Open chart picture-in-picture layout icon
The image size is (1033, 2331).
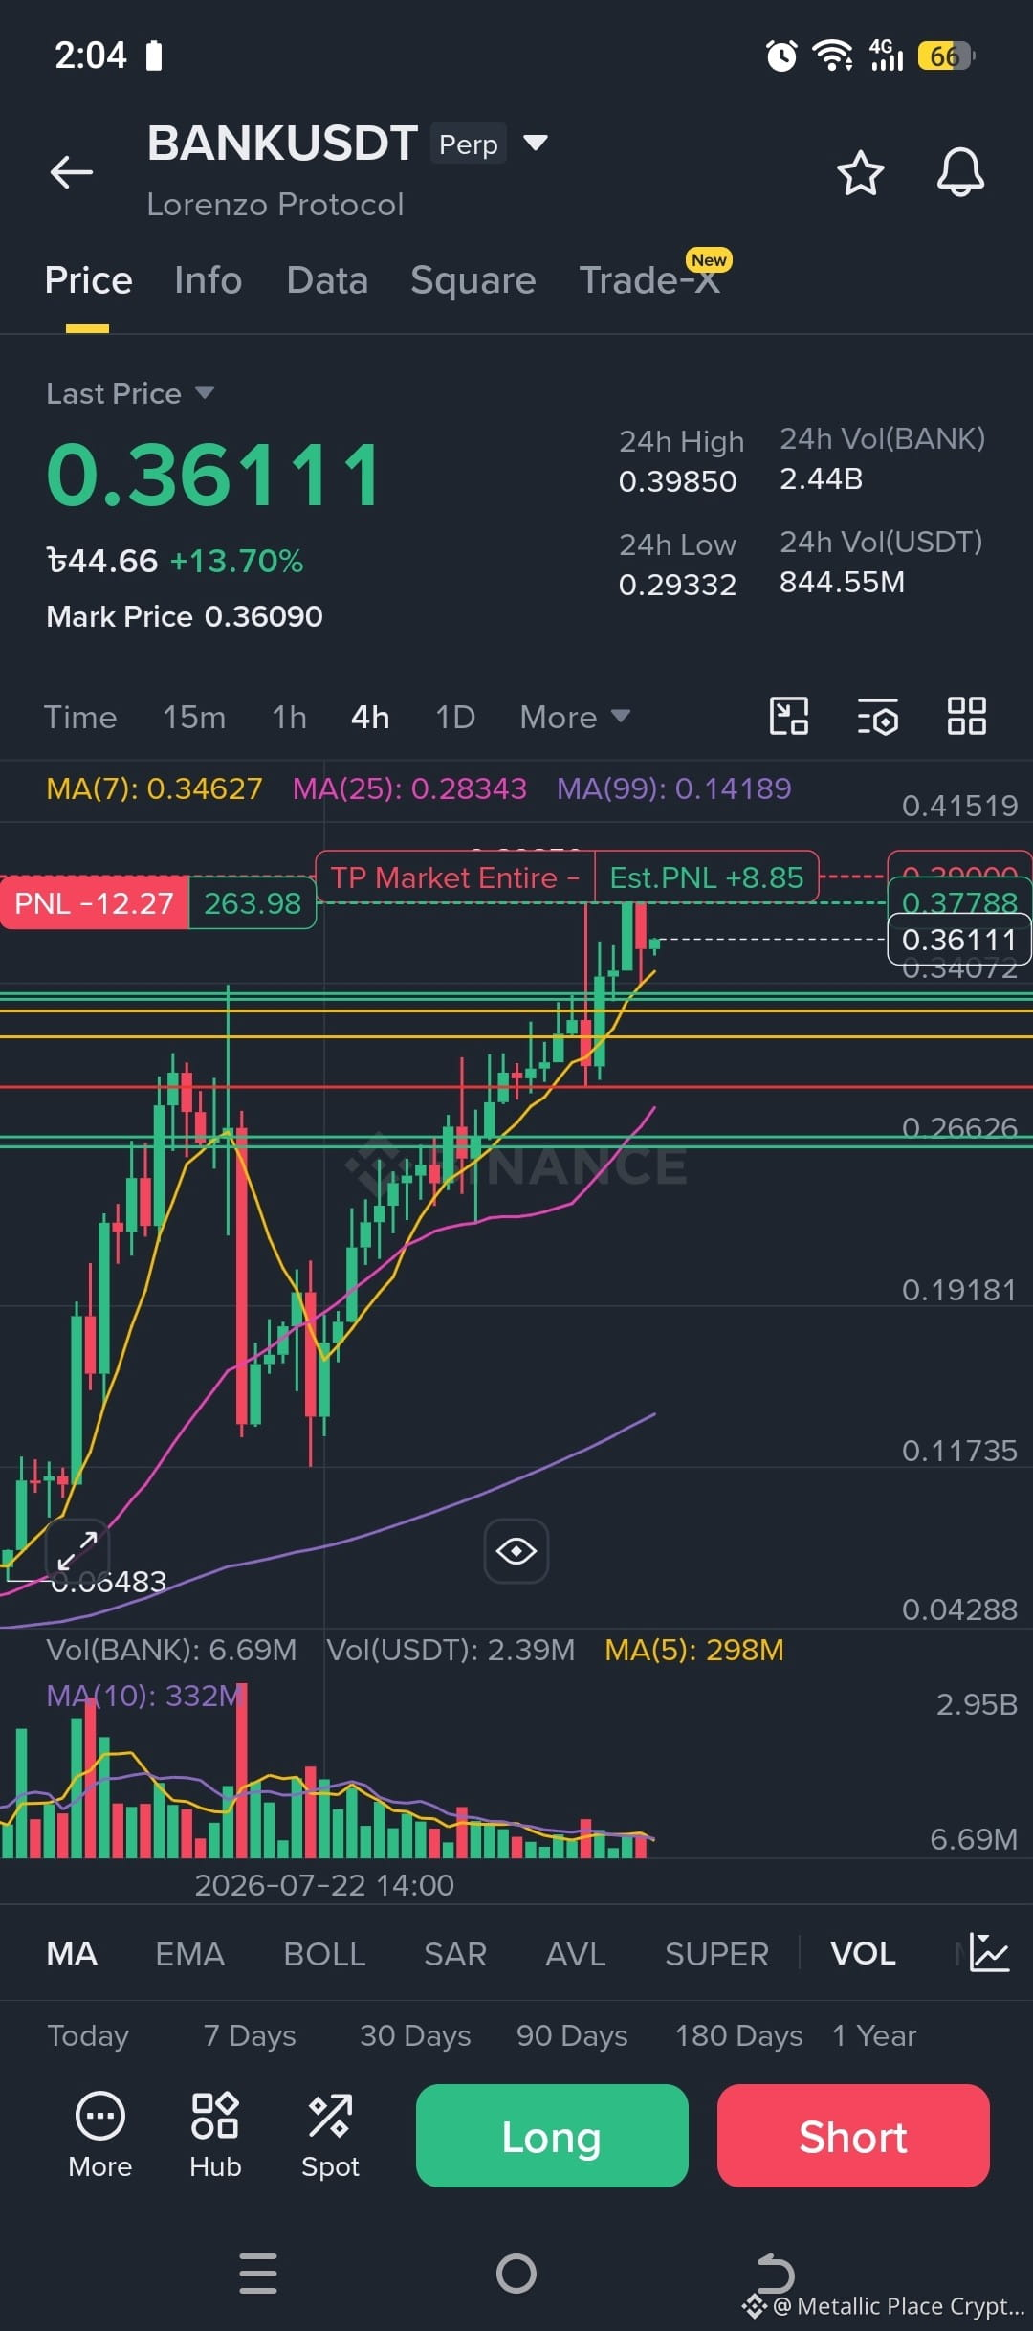(789, 716)
